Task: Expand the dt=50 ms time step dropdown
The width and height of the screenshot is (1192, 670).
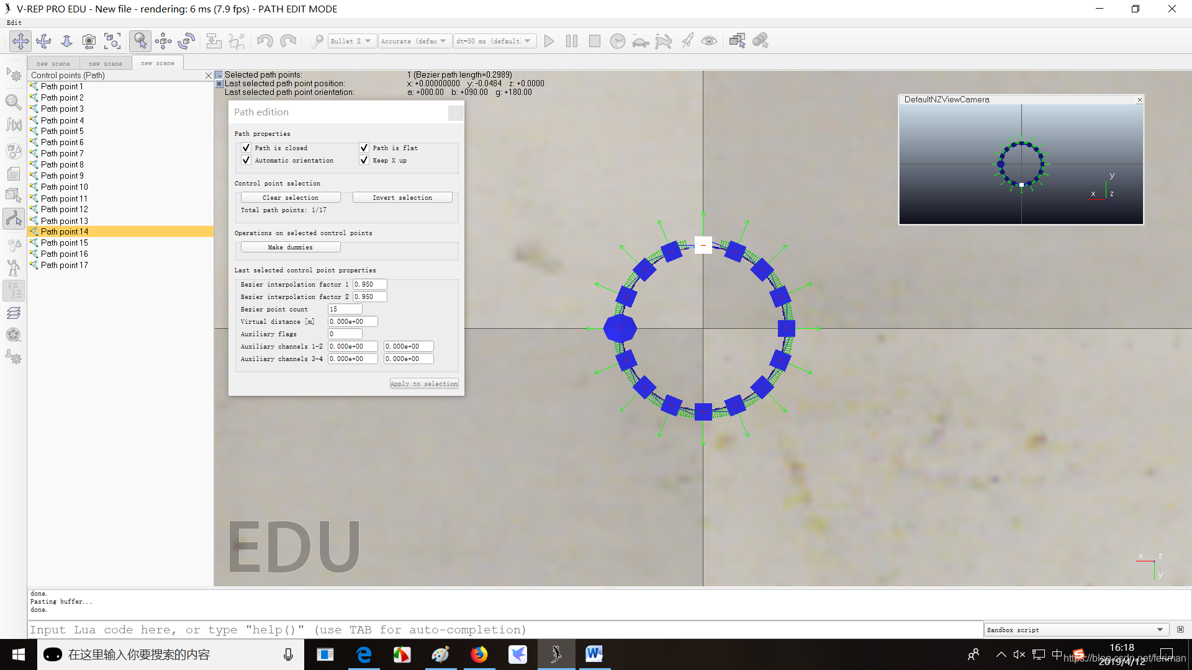Action: (495, 41)
